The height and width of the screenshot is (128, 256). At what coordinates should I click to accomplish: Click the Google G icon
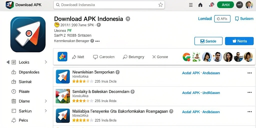tap(186, 57)
